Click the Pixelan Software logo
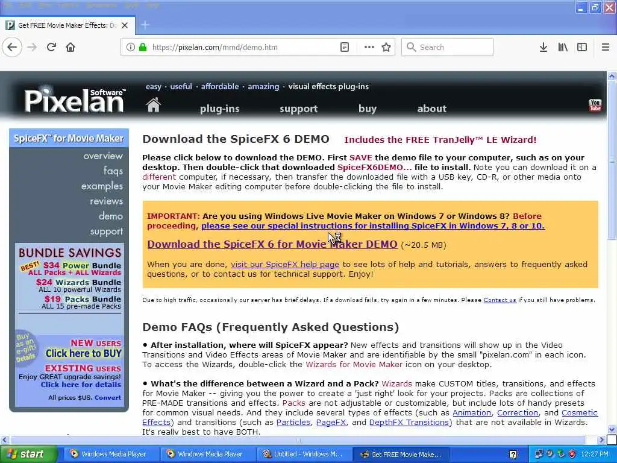Screen dimensions: 617x463 click(x=74, y=99)
